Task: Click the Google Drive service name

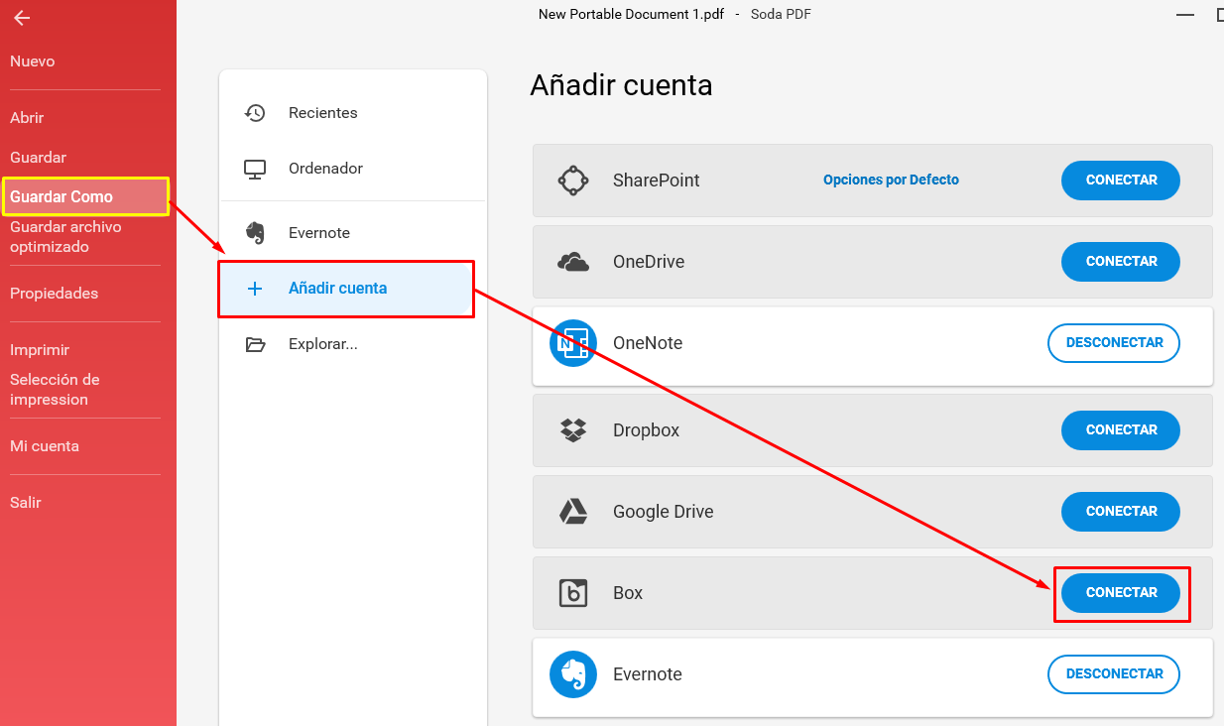Action: (x=664, y=512)
